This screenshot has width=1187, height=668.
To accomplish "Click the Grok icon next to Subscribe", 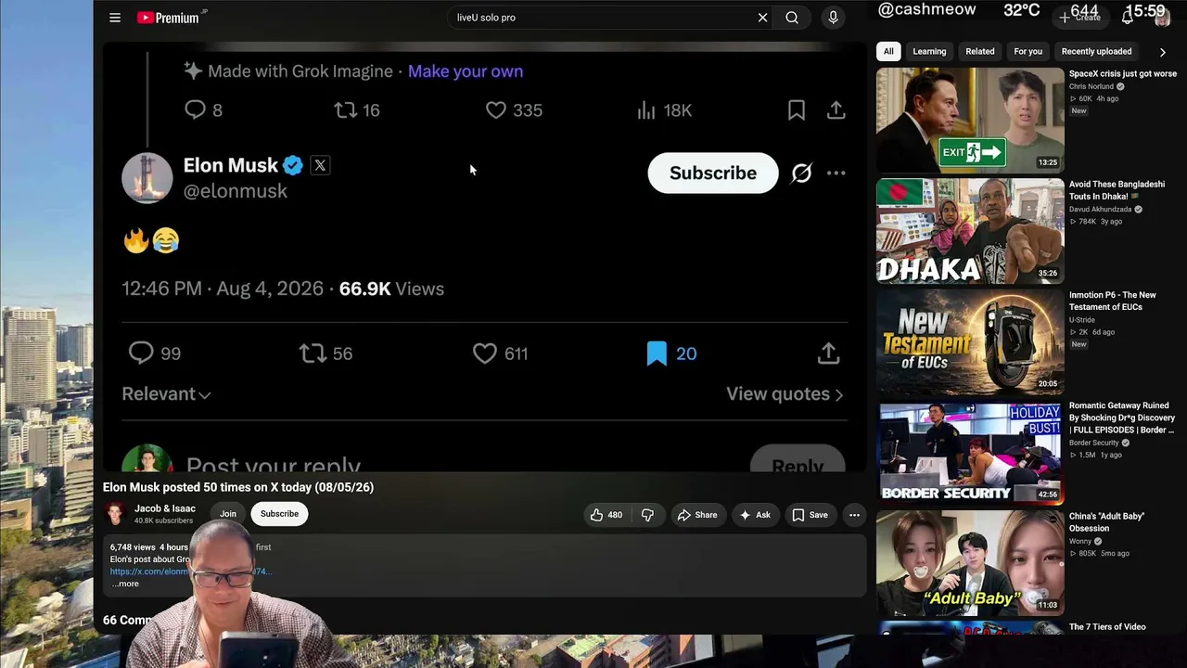I will 801,173.
